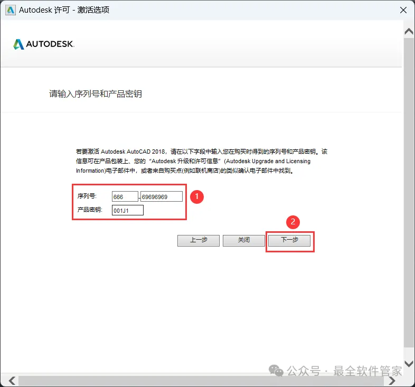Click the vertical scrollbar down arrow
Screen dimensions: 415x387
(409, 364)
